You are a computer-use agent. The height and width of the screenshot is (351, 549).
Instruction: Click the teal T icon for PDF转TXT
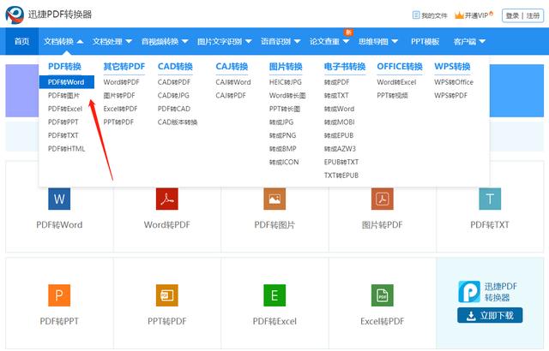(490, 199)
